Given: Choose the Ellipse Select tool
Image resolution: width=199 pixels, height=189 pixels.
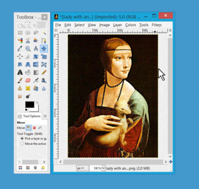Looking at the screenshot, I should 28,33.
